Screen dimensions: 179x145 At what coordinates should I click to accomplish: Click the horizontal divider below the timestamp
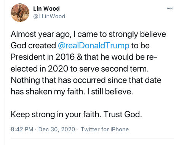tap(92, 139)
